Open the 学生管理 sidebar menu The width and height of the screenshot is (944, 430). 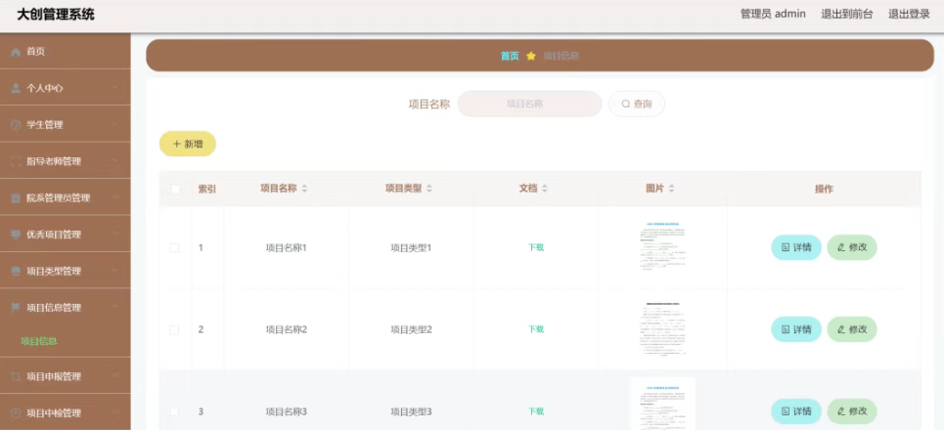[65, 125]
